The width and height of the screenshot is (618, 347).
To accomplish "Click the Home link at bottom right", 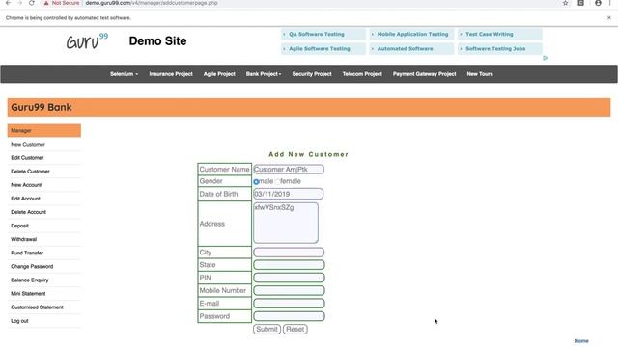I will (581, 341).
